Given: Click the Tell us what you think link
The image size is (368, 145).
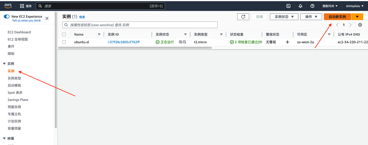Looking at the screenshot, I should pyautogui.click(x=27, y=21).
